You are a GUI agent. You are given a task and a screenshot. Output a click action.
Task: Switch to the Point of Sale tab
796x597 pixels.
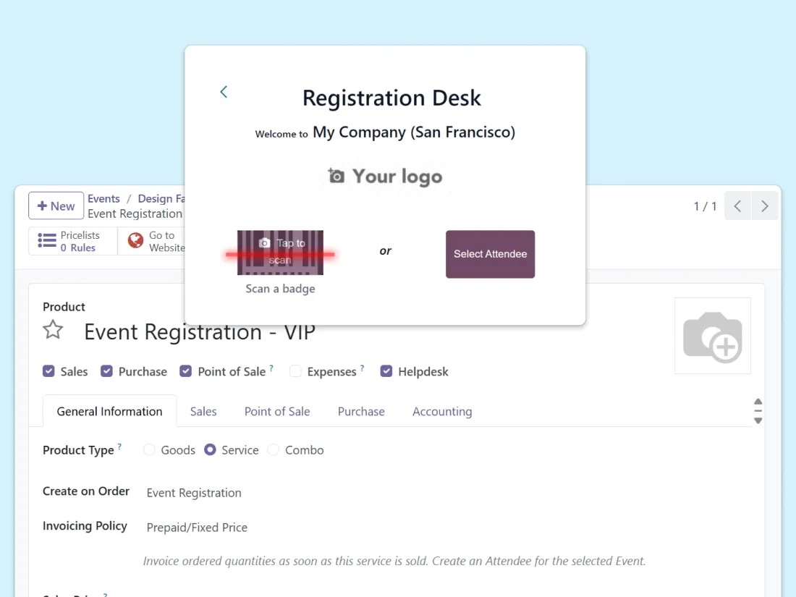[x=277, y=412]
